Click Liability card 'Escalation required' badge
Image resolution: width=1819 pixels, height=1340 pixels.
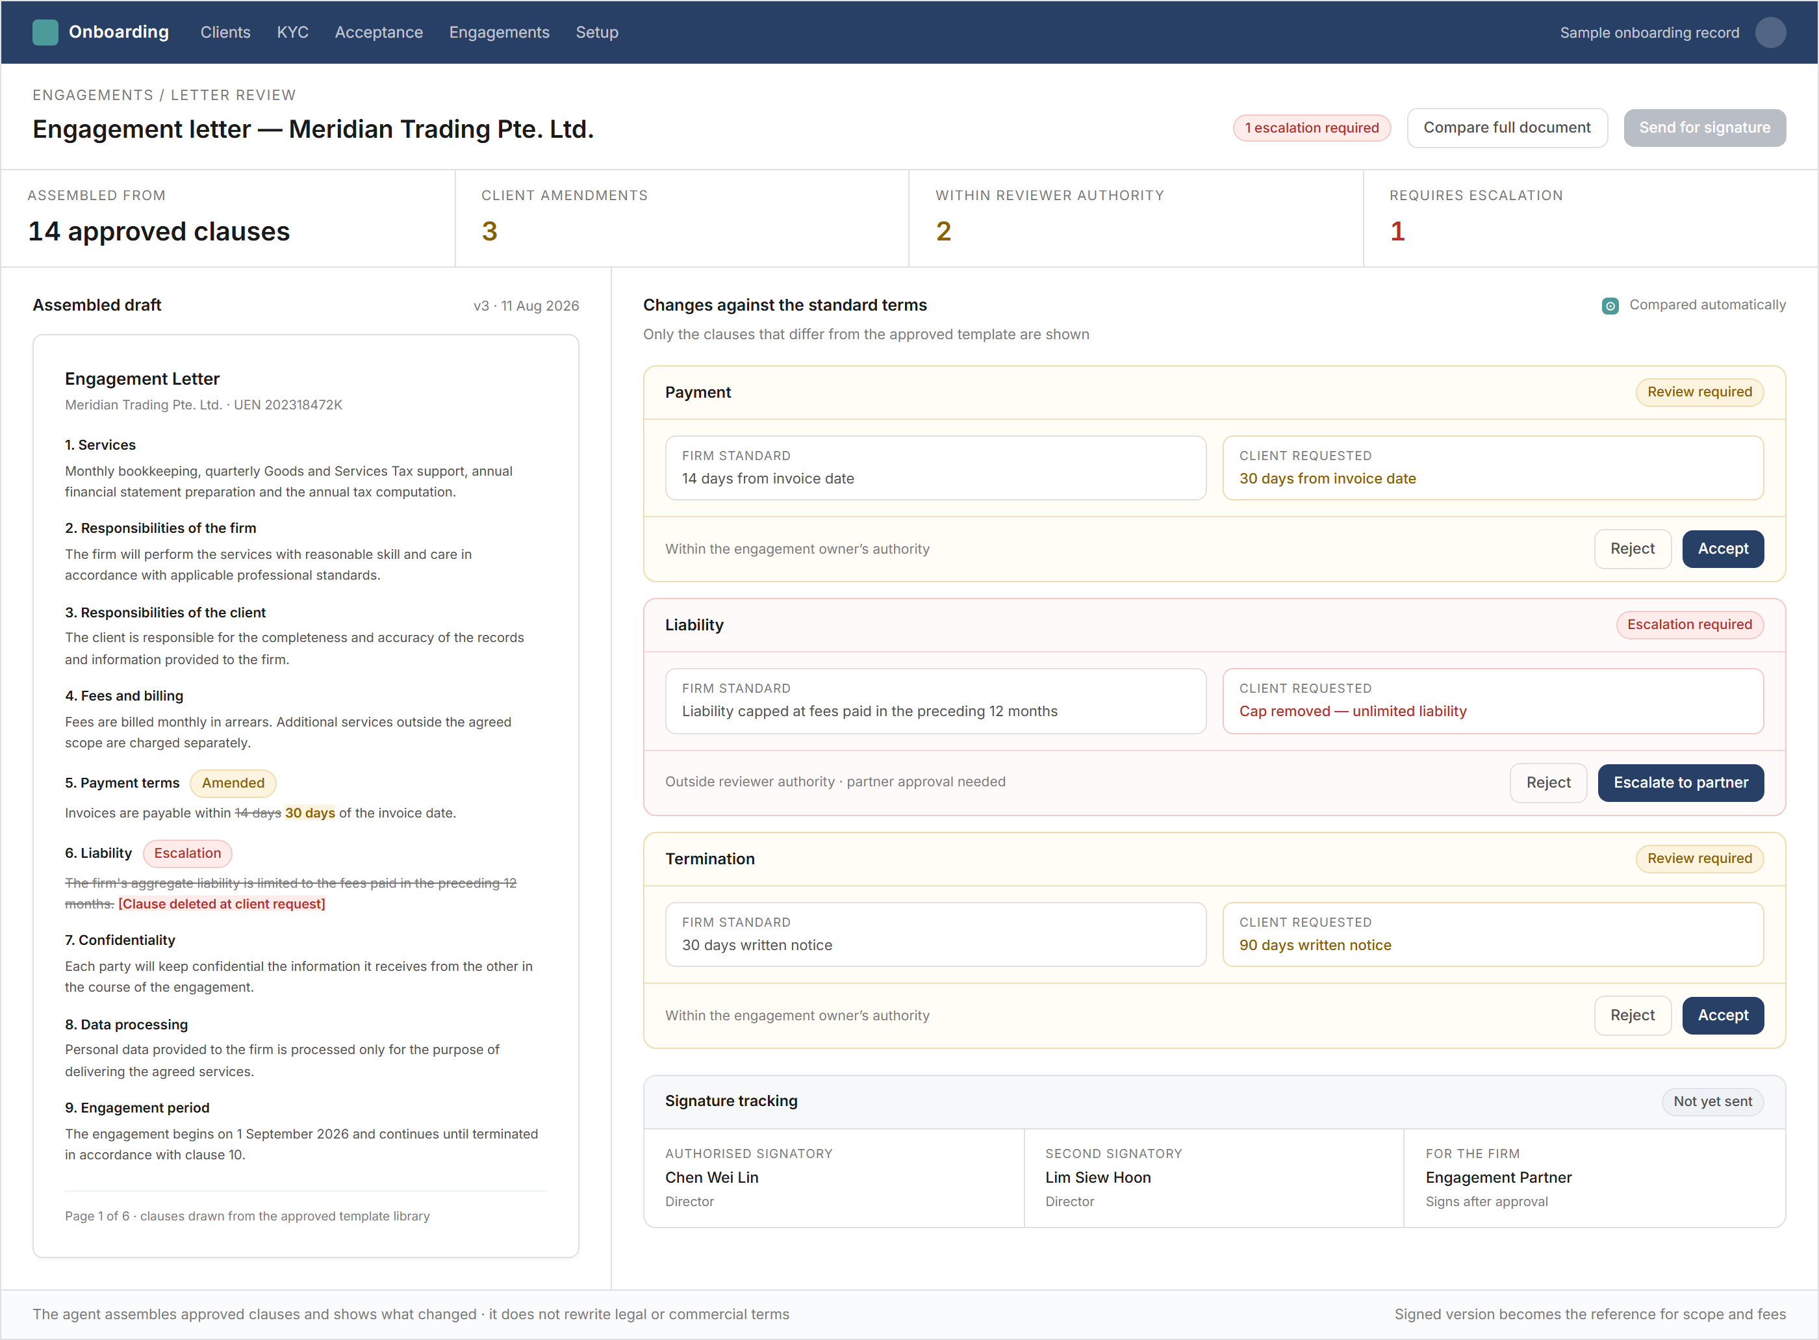pos(1689,625)
